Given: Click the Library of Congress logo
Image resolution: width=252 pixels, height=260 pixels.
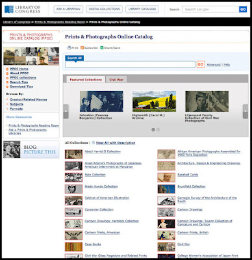Looking at the screenshot, I should pos(23,9).
